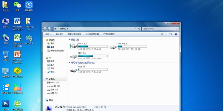Toggle the preview pane button
Screen dimensions: 223x111
click(170, 34)
